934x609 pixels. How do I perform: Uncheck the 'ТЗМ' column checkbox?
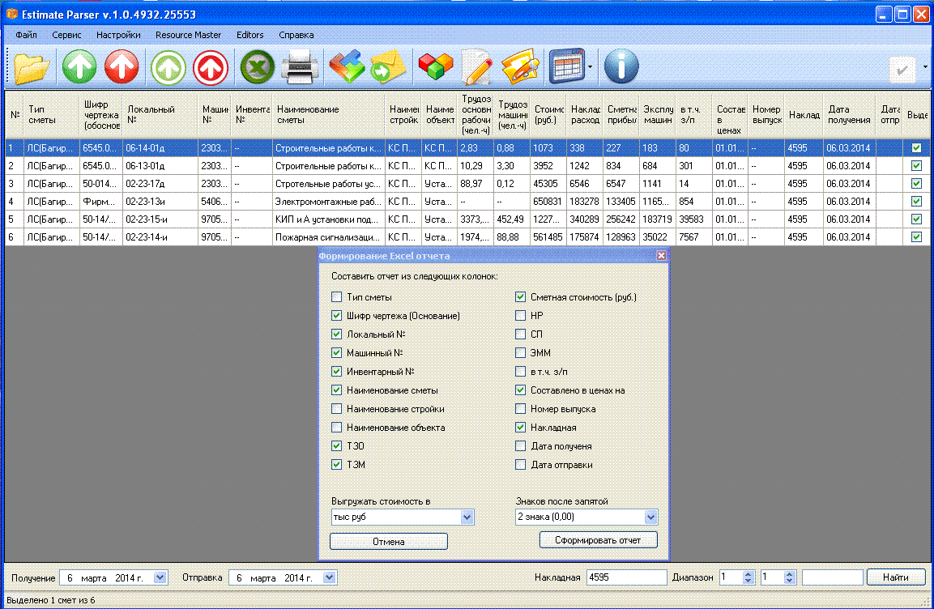tap(337, 465)
